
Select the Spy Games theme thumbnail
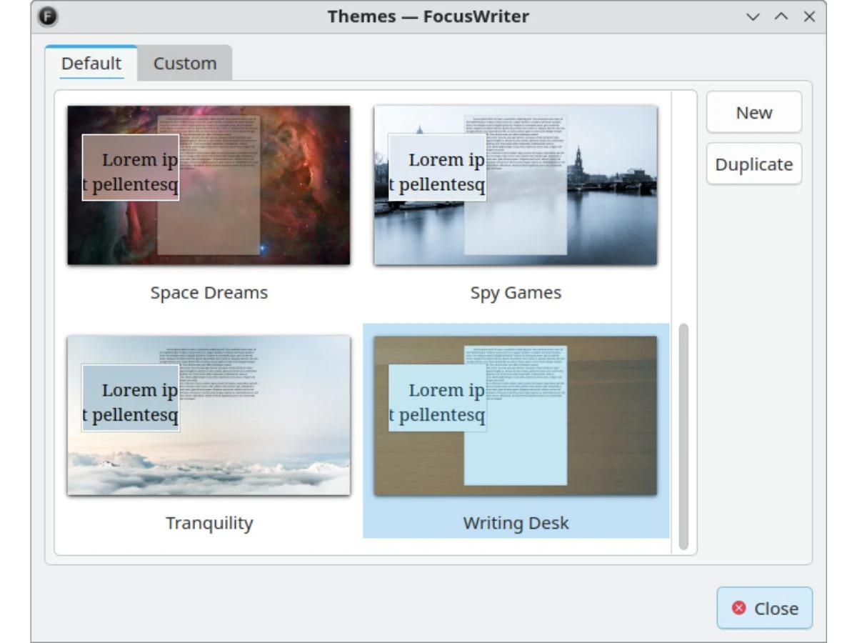(x=516, y=186)
